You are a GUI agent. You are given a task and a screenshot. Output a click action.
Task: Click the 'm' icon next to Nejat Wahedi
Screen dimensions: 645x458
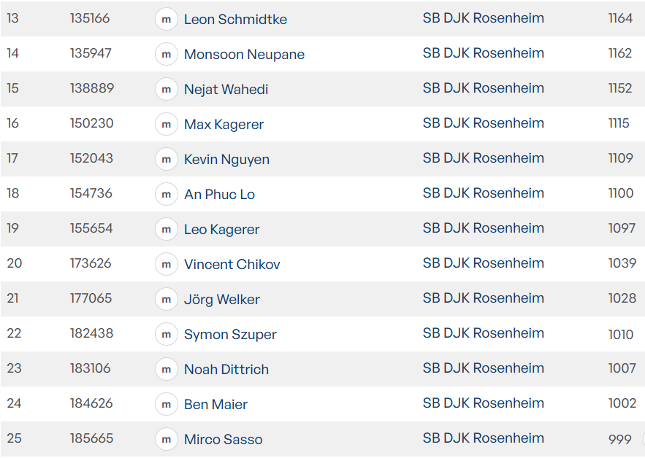coord(167,90)
